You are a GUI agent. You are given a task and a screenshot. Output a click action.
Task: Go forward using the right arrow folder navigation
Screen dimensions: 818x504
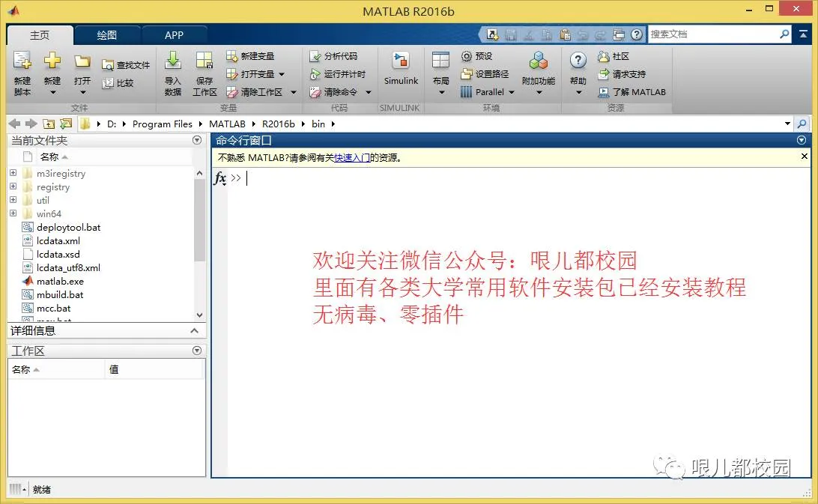coord(31,124)
